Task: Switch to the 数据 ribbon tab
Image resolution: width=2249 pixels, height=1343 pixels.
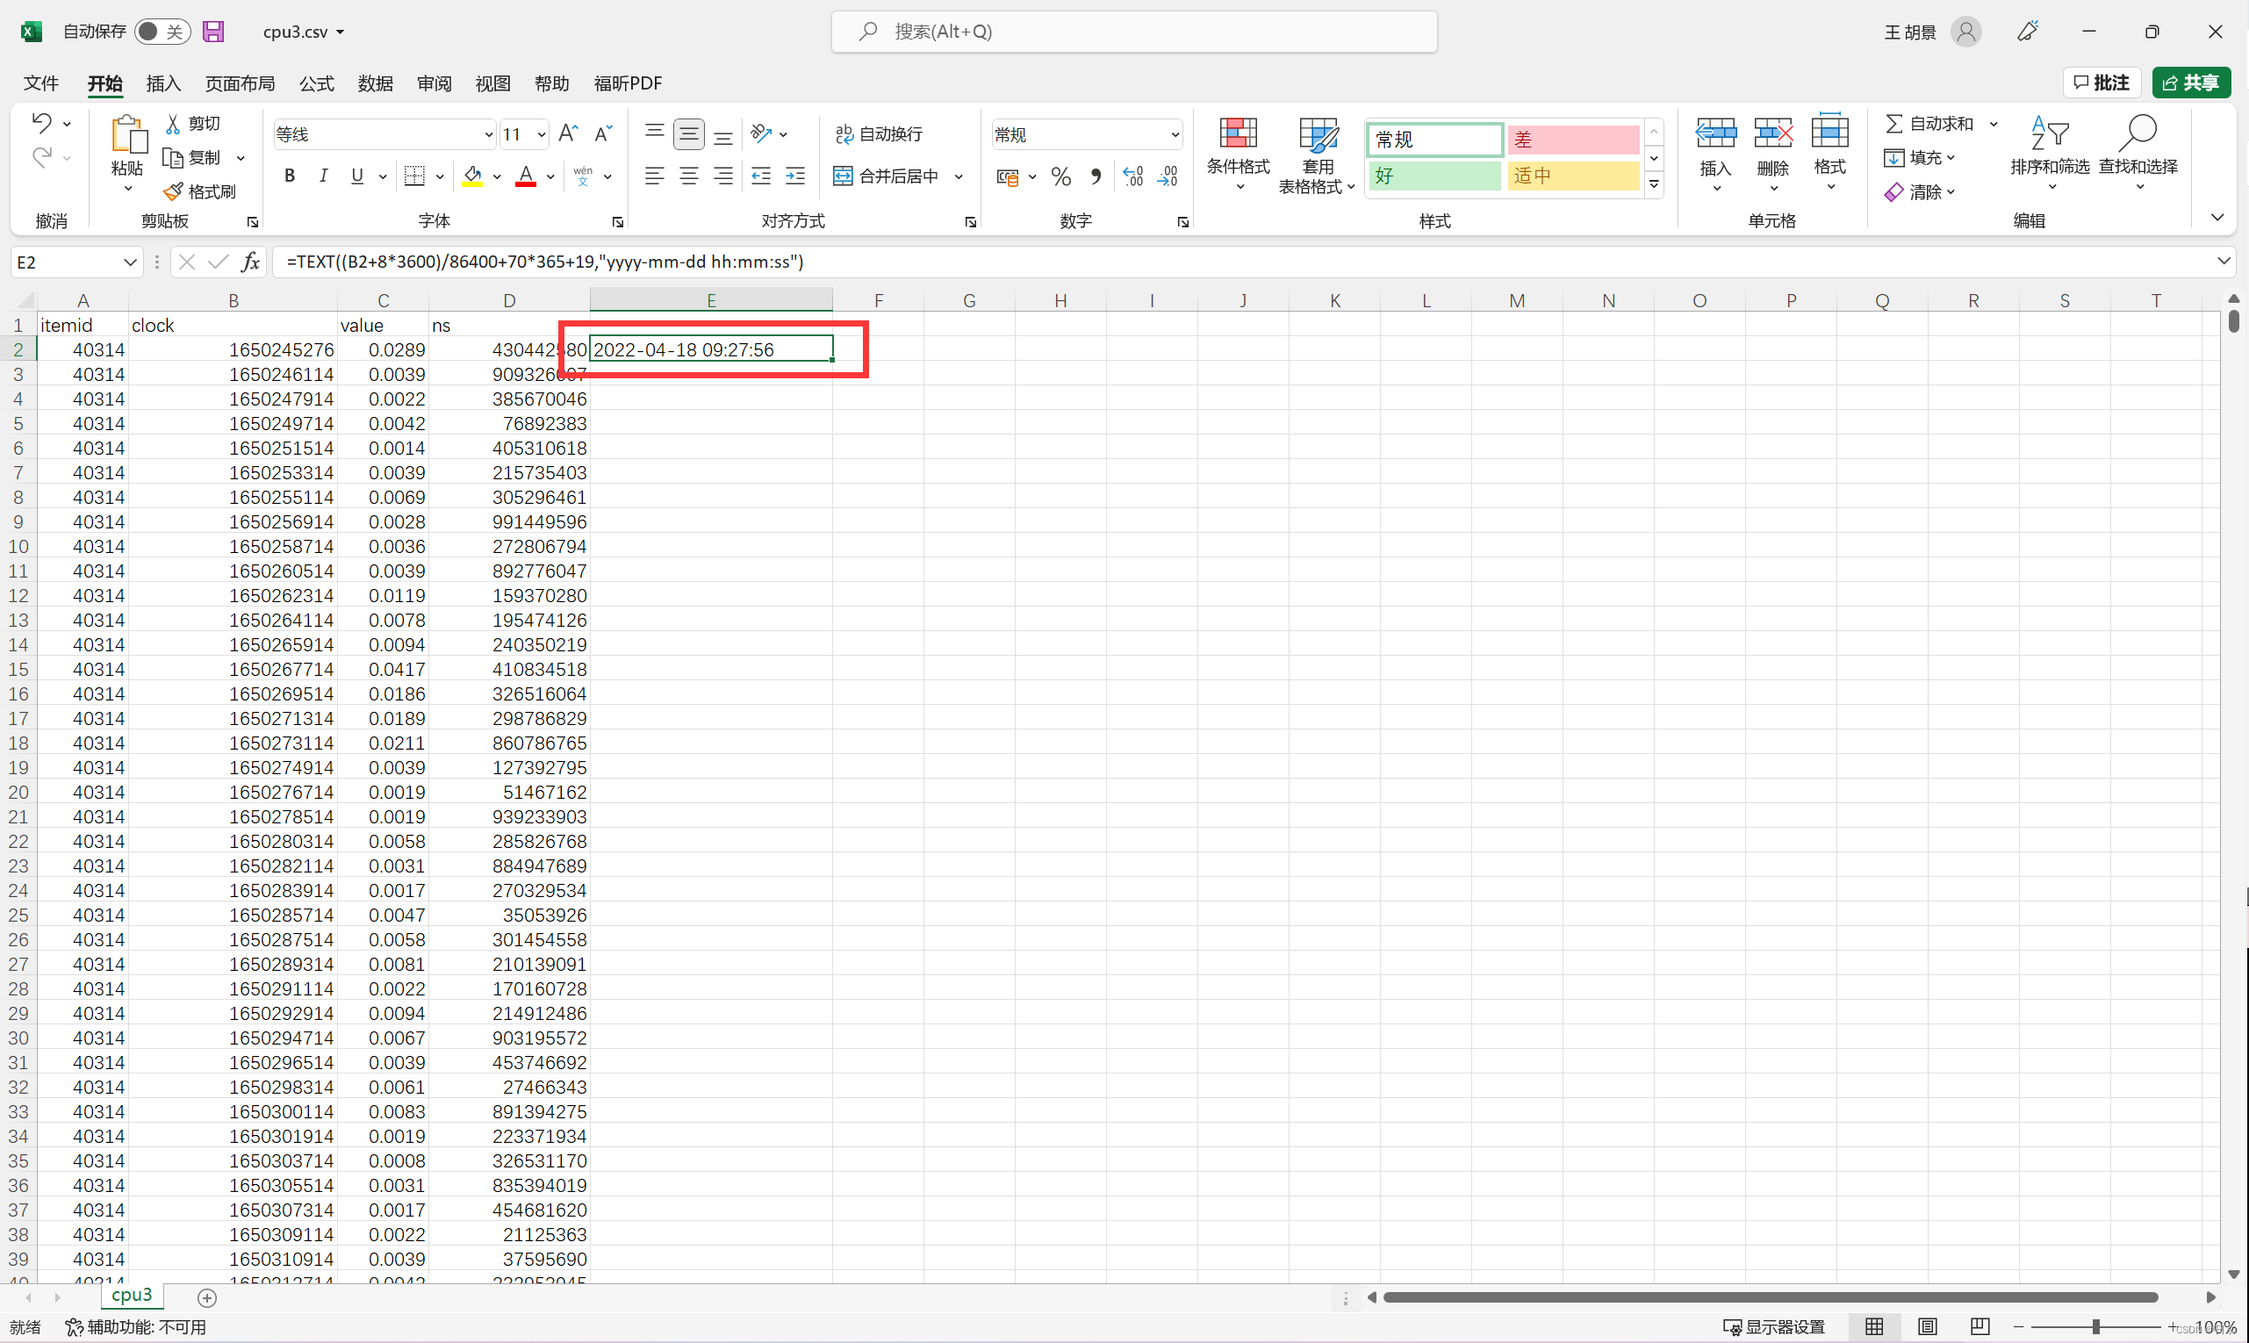Action: tap(376, 83)
